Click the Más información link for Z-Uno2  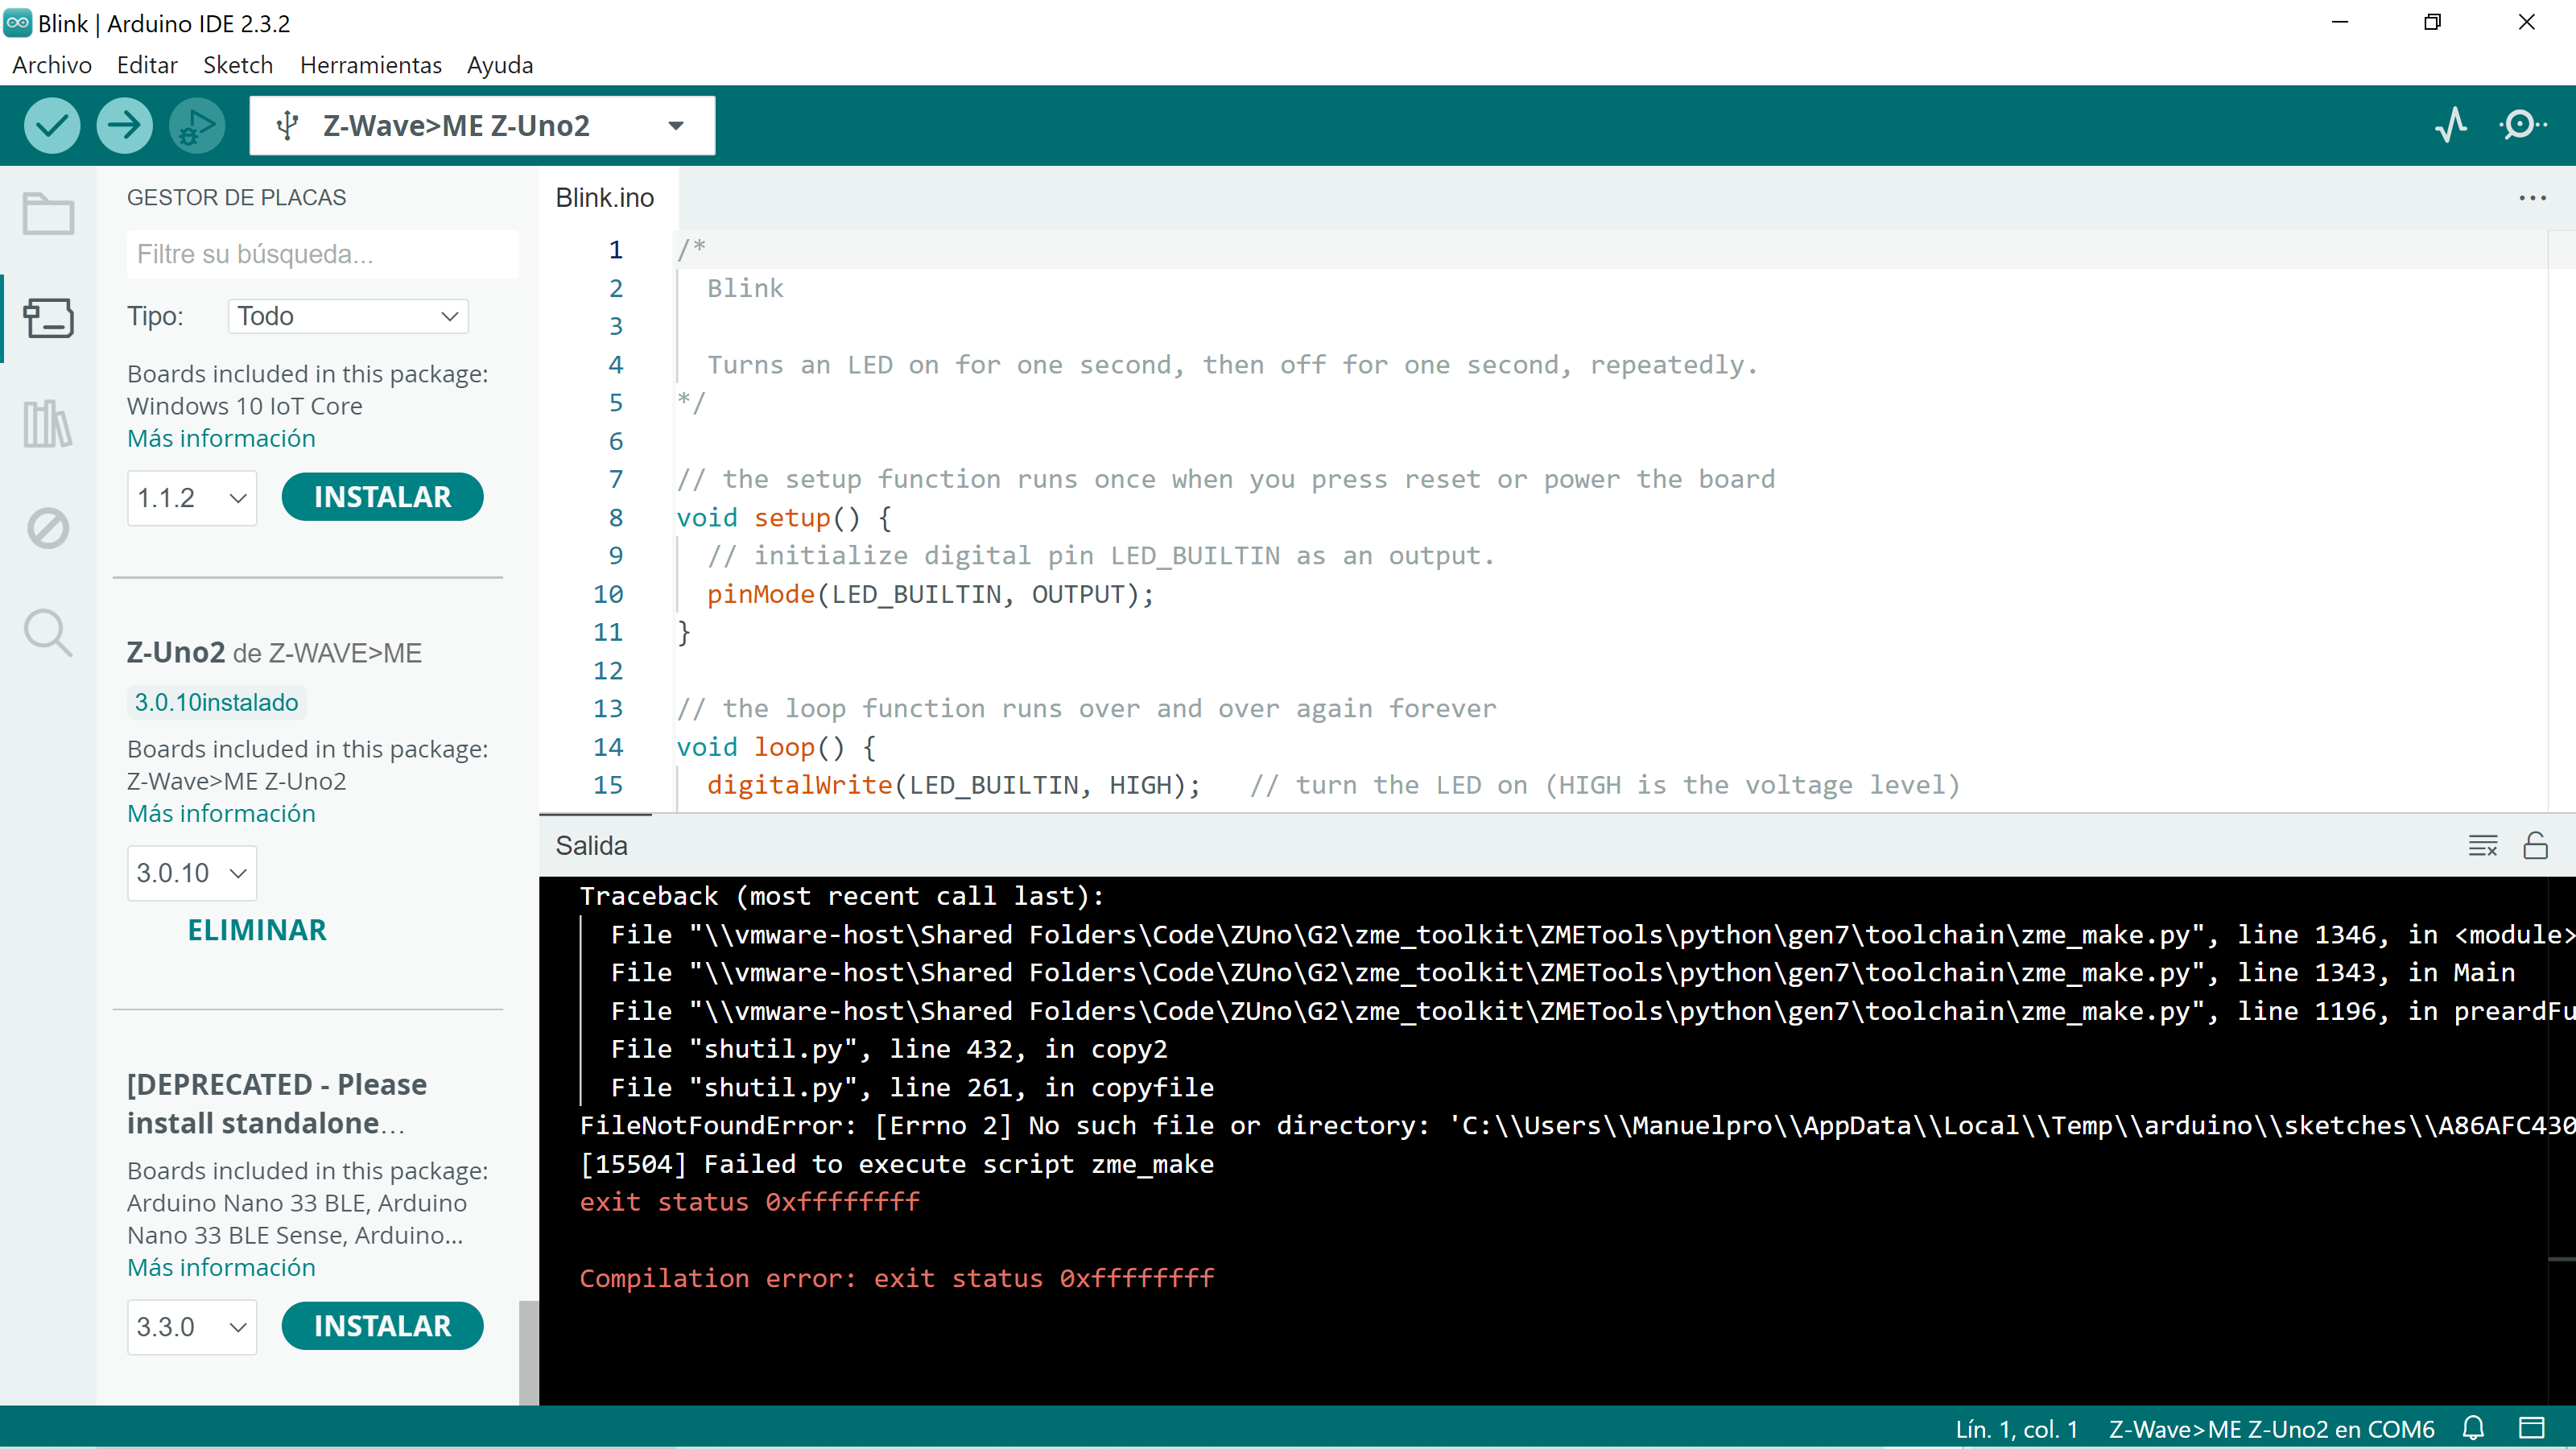[x=220, y=812]
